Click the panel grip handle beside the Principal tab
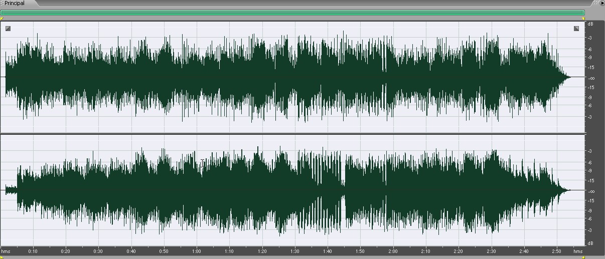 click(2, 3)
